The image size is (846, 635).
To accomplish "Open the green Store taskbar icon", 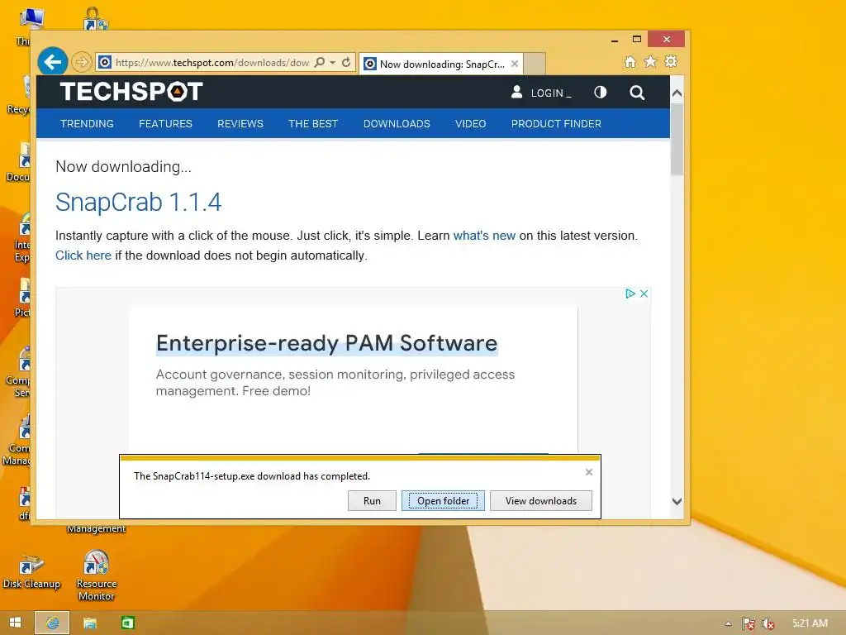I will pyautogui.click(x=127, y=623).
